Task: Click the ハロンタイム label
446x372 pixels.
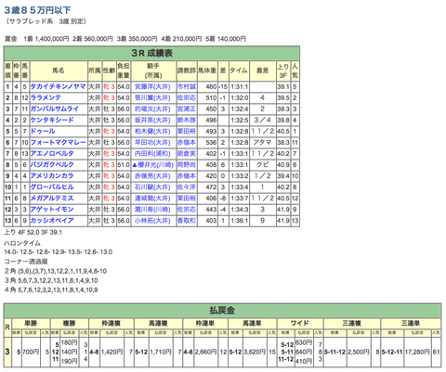Action: click(22, 243)
